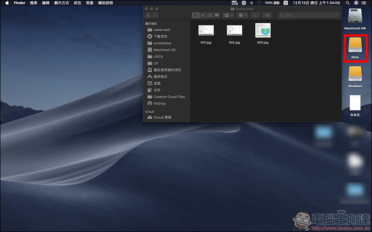Open the Wi-Fi status menu
The height and width of the screenshot is (232, 372).
[259, 3]
